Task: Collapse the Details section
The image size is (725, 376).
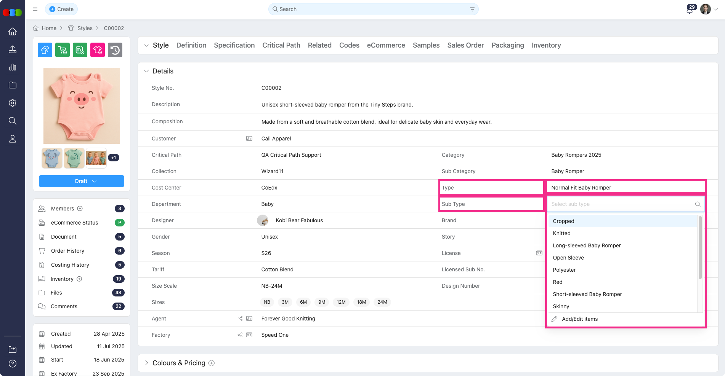Action: pyautogui.click(x=146, y=71)
